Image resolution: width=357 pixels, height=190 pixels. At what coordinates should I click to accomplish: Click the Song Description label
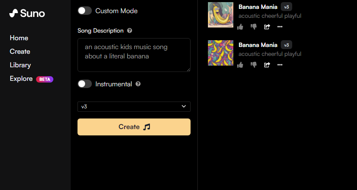coord(100,31)
